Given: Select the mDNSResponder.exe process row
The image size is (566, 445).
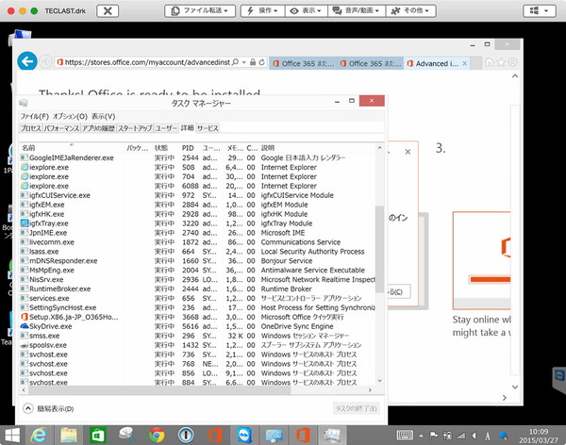Looking at the screenshot, I should pyautogui.click(x=198, y=261).
